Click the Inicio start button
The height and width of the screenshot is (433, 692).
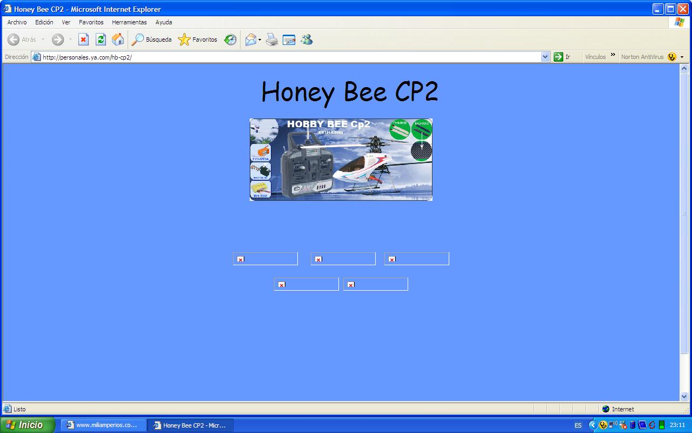pyautogui.click(x=27, y=425)
